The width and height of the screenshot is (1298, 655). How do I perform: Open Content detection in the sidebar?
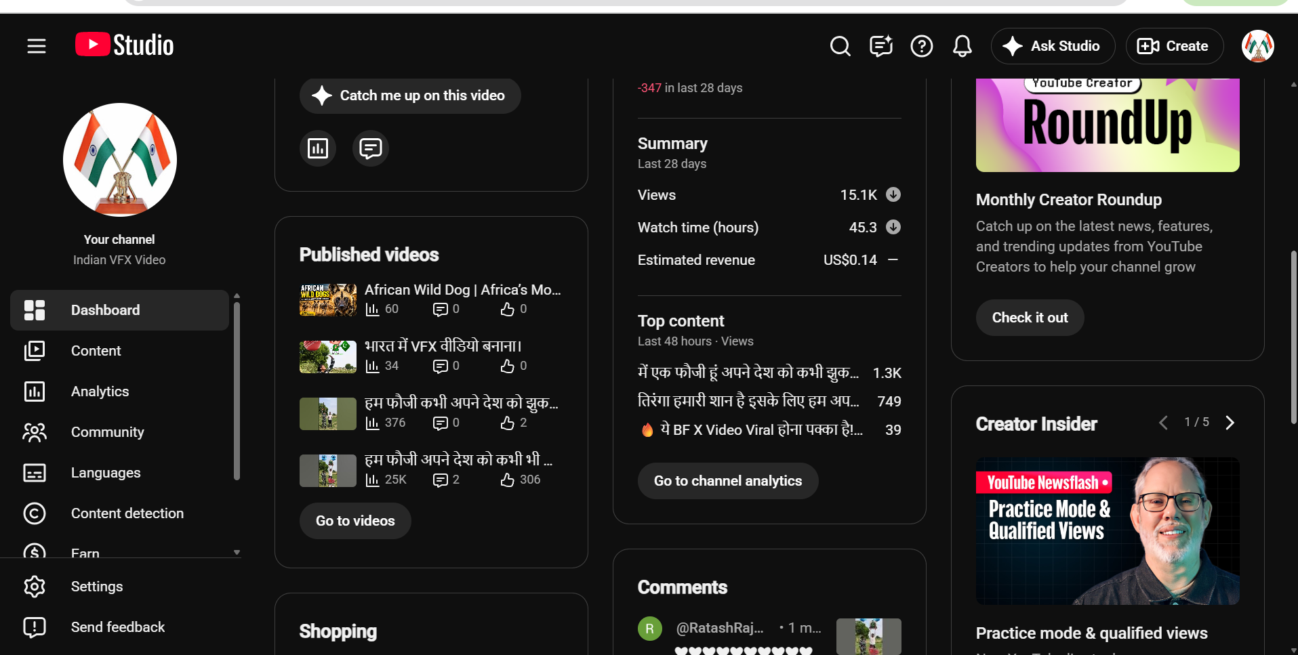coord(119,513)
